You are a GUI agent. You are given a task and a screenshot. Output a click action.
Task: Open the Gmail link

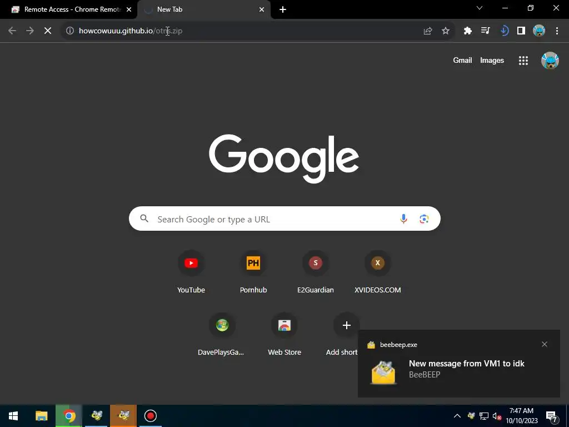[x=462, y=60]
